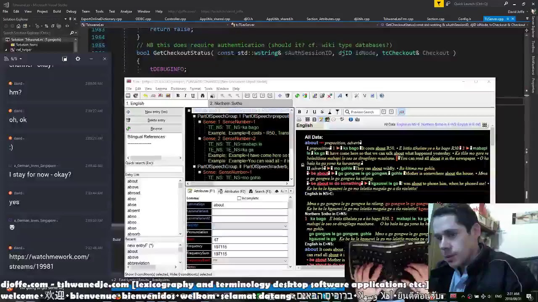
Task: Click the Preview-Search field
Action: 362,112
